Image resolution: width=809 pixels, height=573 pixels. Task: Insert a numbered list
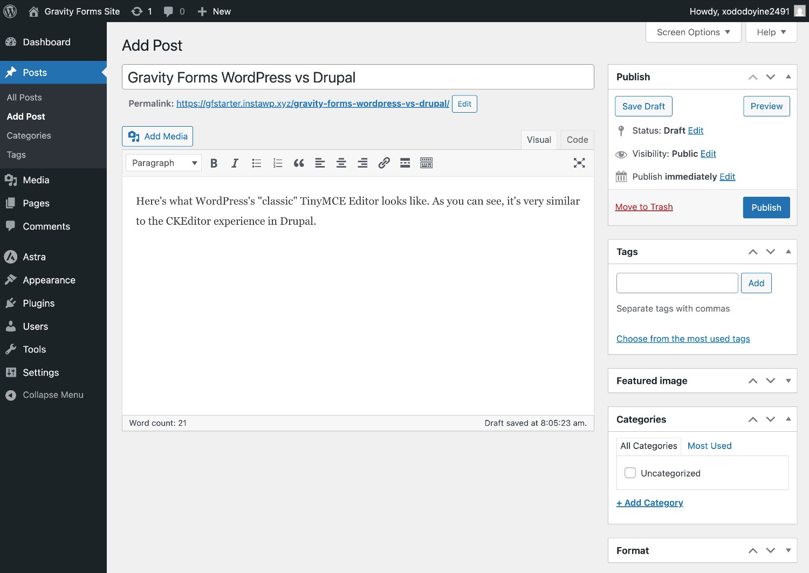pos(278,163)
